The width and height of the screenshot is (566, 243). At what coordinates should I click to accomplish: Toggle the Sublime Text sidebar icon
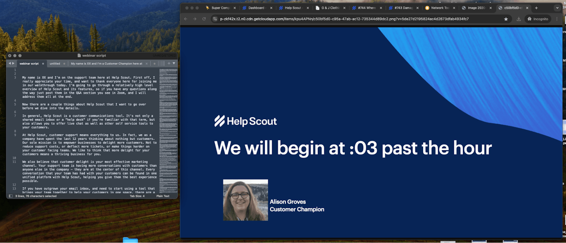[x=11, y=196]
